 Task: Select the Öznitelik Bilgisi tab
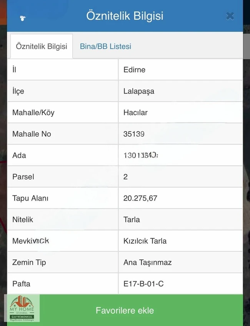point(42,46)
